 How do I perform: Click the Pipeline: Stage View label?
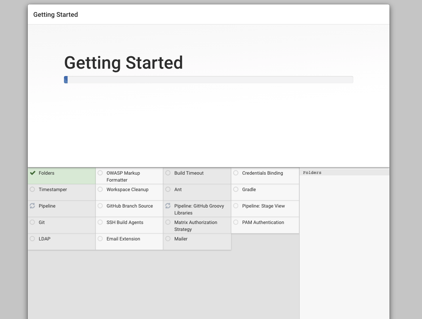pos(263,206)
